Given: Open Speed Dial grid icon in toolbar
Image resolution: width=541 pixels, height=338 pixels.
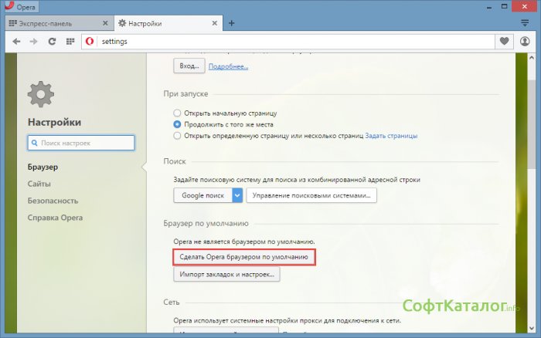Looking at the screenshot, I should pyautogui.click(x=71, y=41).
